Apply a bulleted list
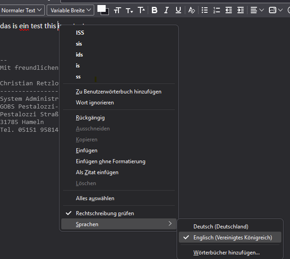The width and height of the screenshot is (290, 259). (204, 10)
